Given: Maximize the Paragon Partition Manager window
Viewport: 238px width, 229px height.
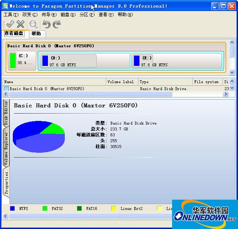Looking at the screenshot, I should [223, 6].
